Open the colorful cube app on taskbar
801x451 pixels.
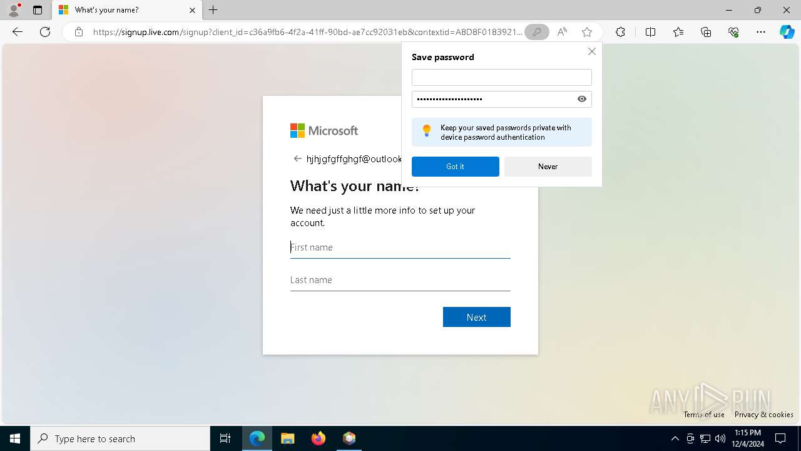[349, 438]
